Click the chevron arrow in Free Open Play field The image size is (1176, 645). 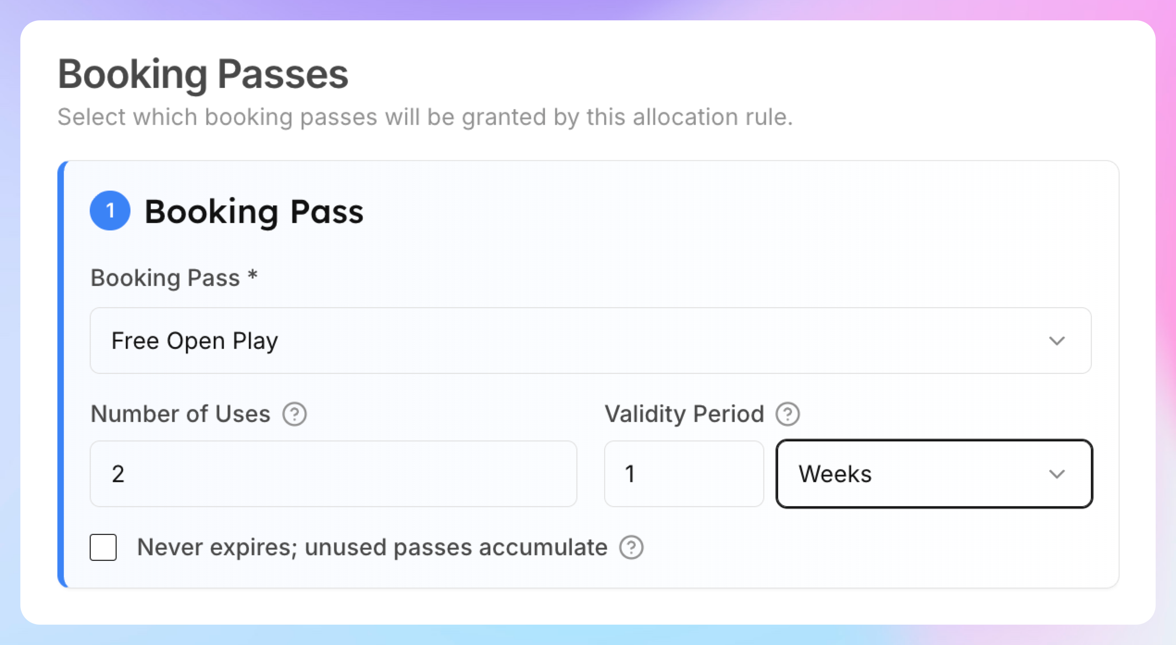coord(1057,341)
